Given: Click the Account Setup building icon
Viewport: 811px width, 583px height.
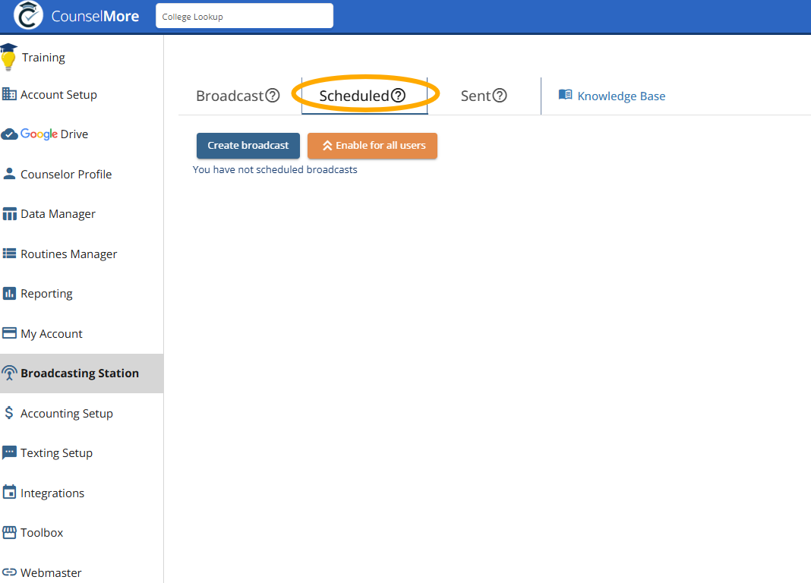Looking at the screenshot, I should 9,94.
